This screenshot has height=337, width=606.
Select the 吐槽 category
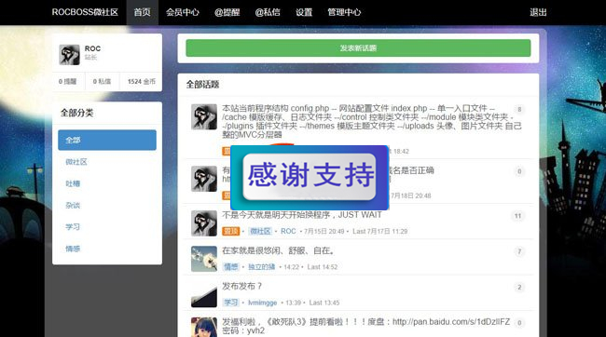pyautogui.click(x=73, y=183)
